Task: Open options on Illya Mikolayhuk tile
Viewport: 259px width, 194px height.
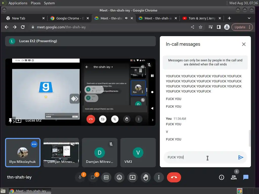Action: tap(34, 144)
